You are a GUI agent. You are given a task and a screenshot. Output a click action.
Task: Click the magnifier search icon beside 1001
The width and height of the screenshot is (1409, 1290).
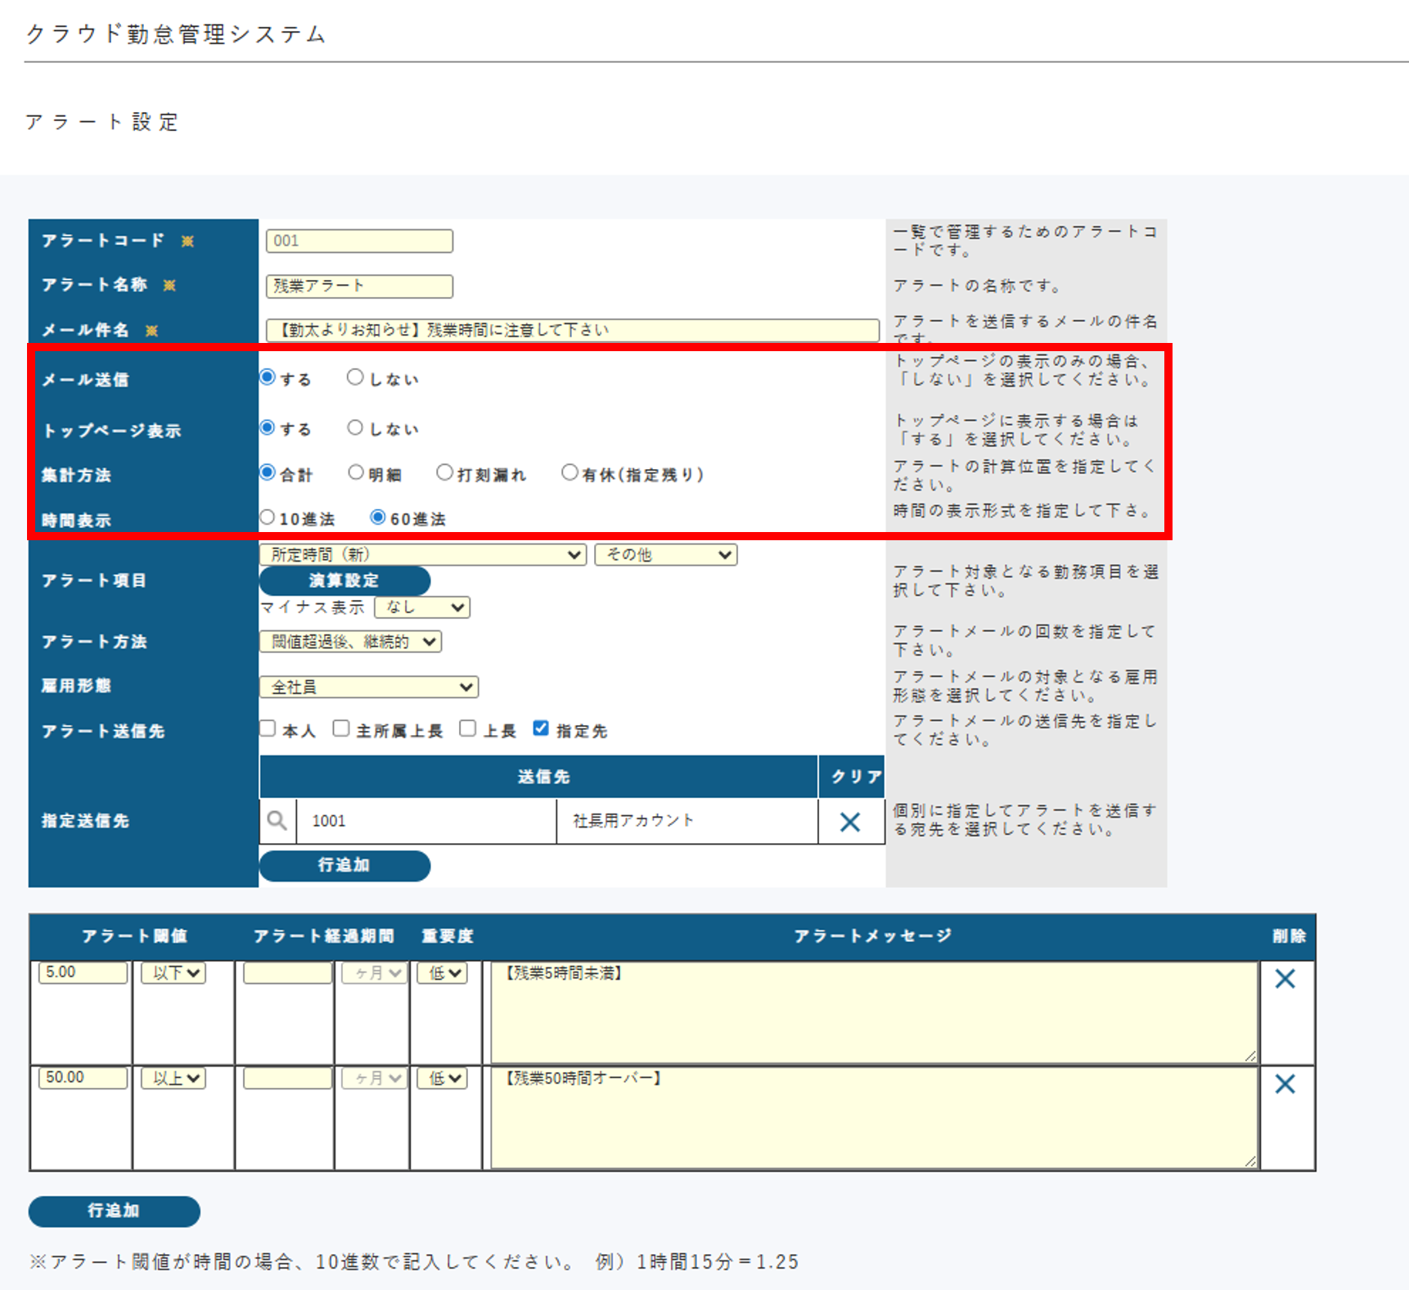point(277,820)
